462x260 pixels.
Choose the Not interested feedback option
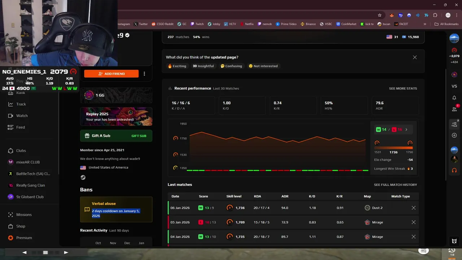pos(263,66)
